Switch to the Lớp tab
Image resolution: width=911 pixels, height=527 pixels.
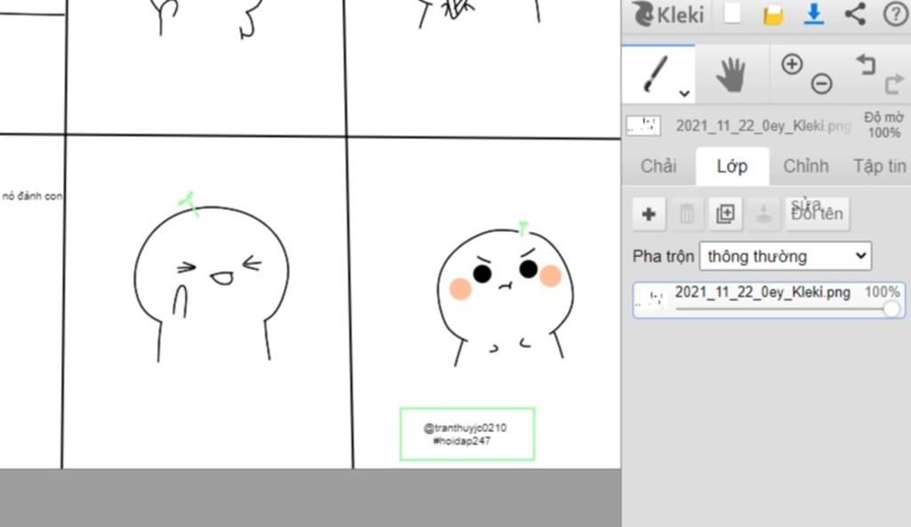click(x=732, y=166)
